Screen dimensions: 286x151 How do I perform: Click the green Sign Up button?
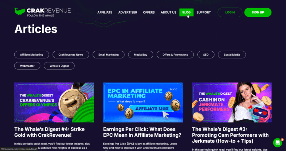click(258, 13)
